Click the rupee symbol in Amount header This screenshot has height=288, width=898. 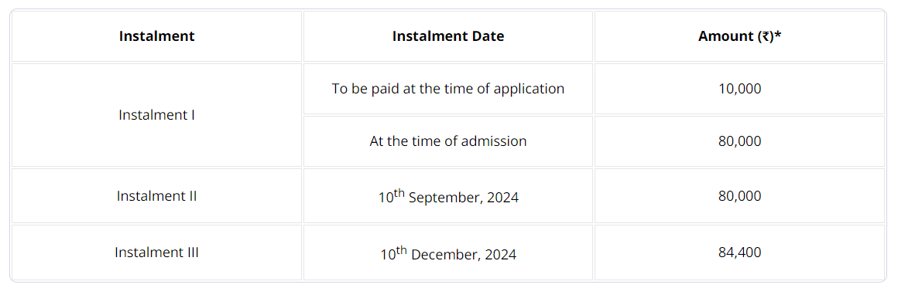766,36
